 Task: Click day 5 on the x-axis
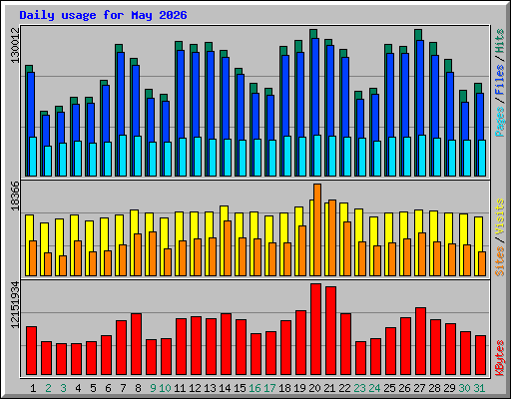coord(93,388)
